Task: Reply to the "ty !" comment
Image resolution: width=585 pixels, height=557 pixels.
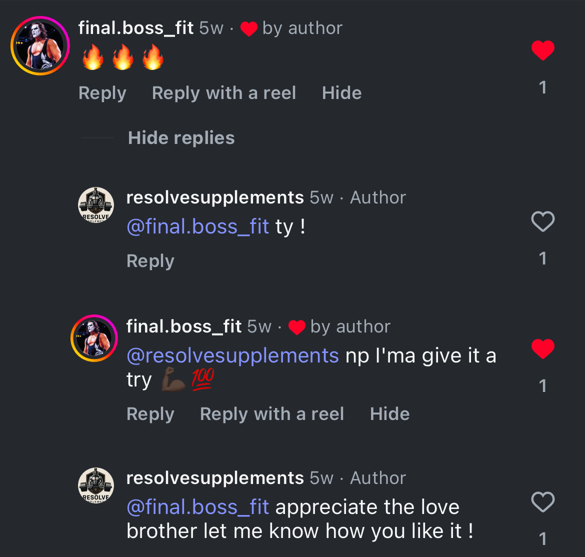Action: (x=150, y=261)
